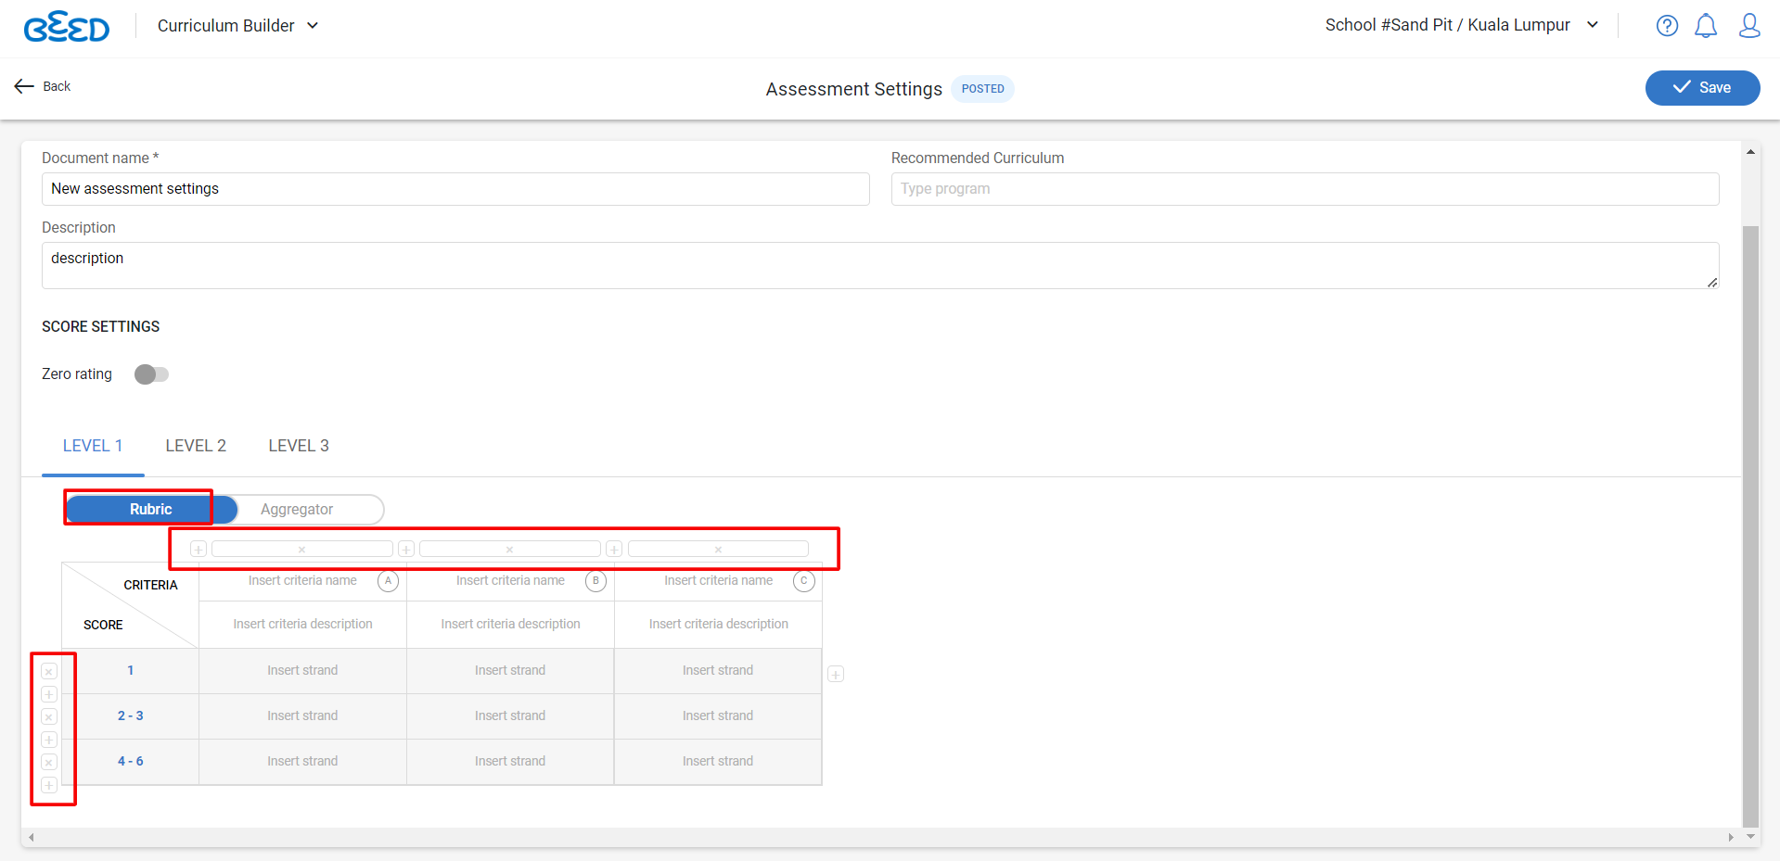Click the horizontal scrollbar left arrow
1780x861 pixels.
coord(32,838)
